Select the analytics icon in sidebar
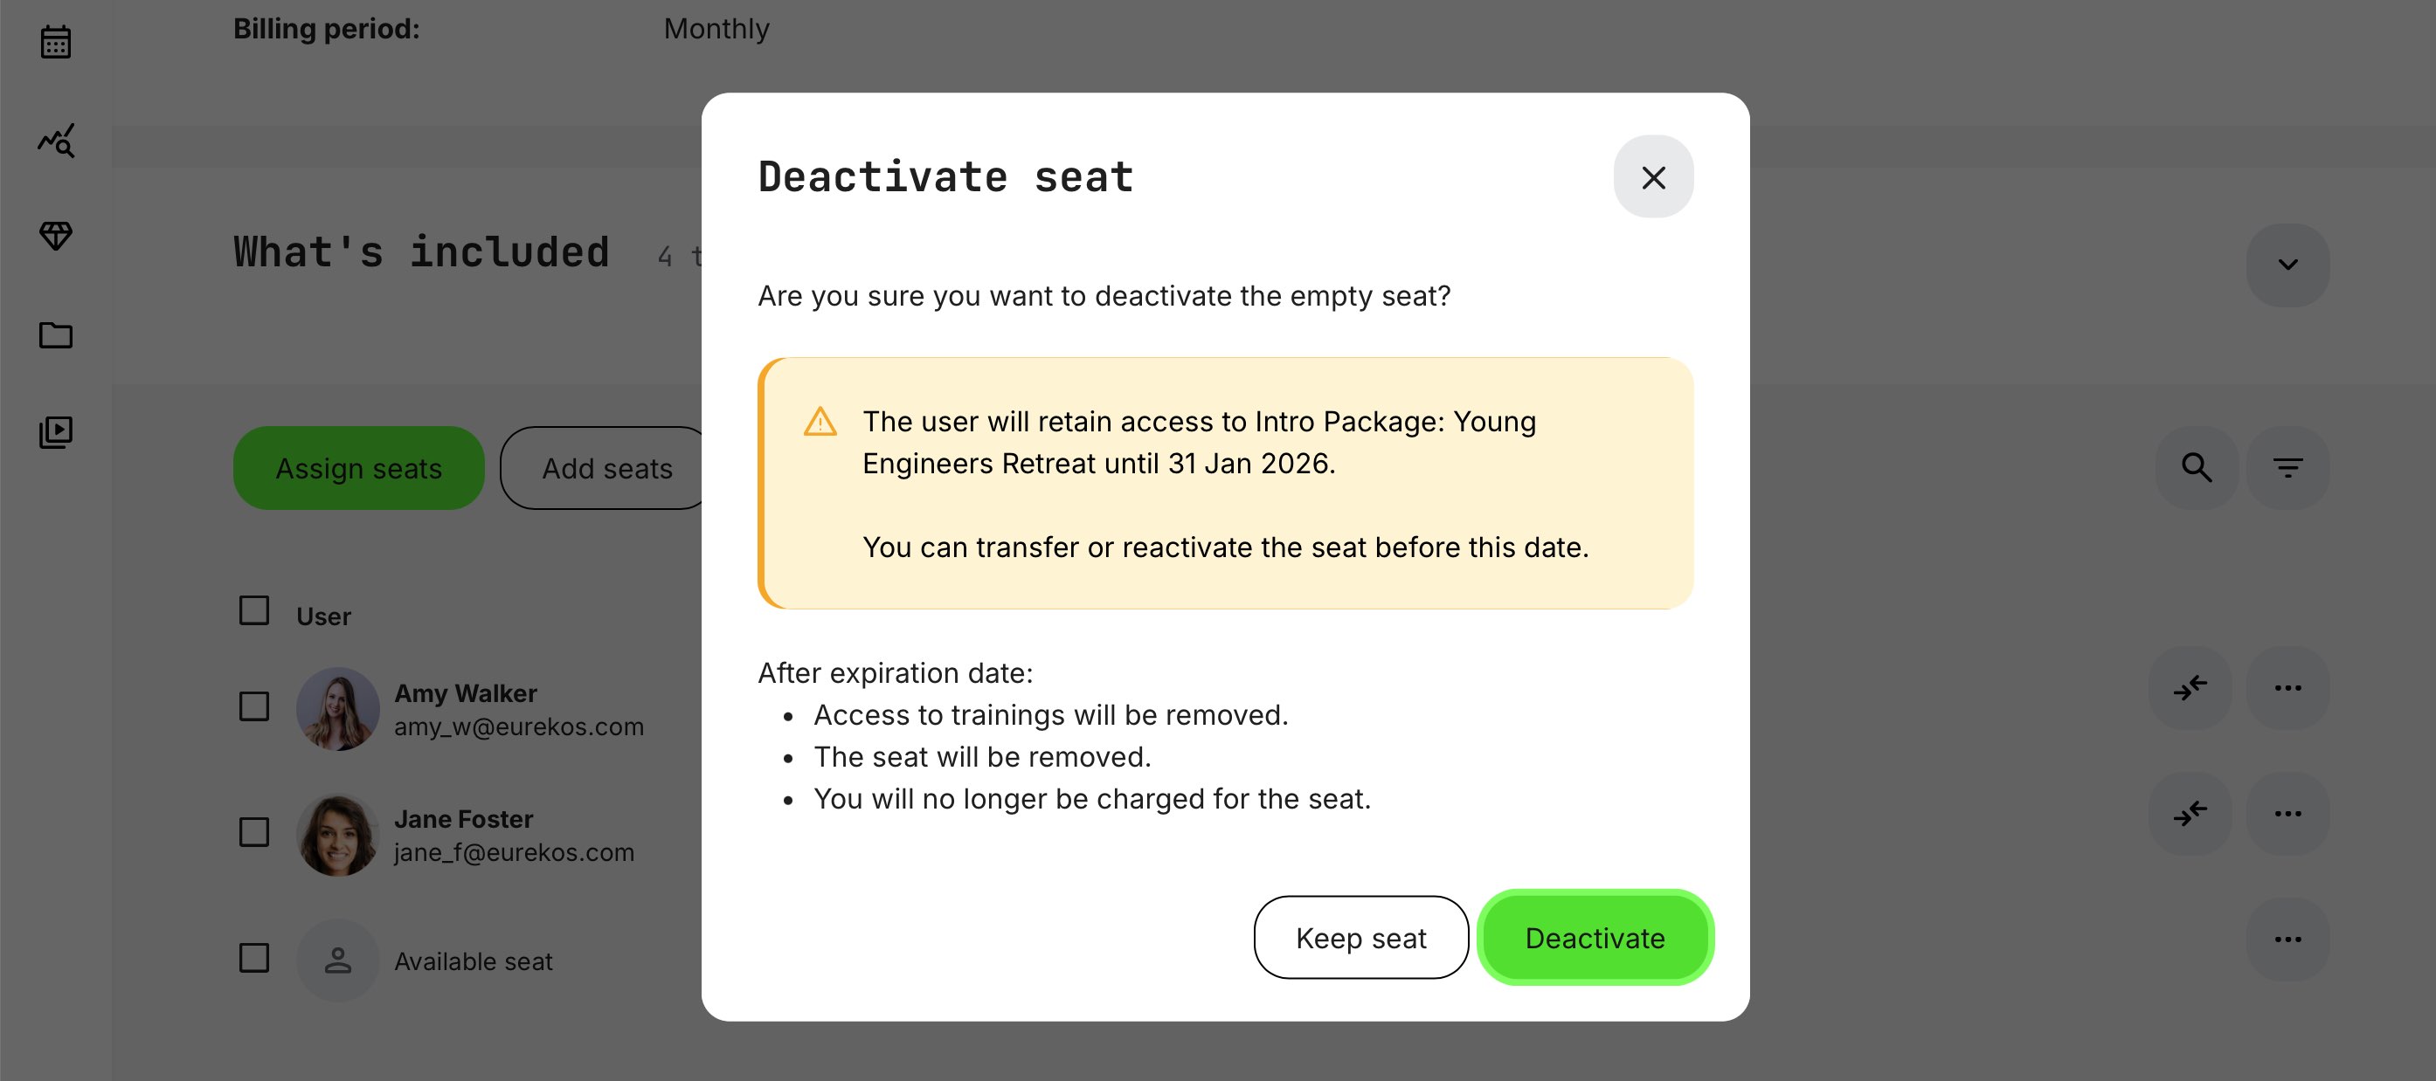Screen dimensions: 2436x1081 (56, 141)
